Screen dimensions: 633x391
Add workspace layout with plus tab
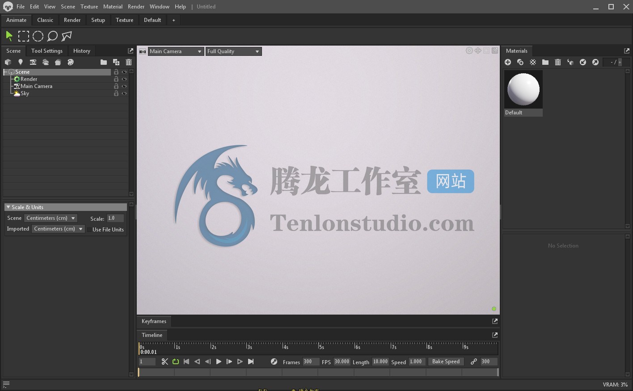pos(173,20)
